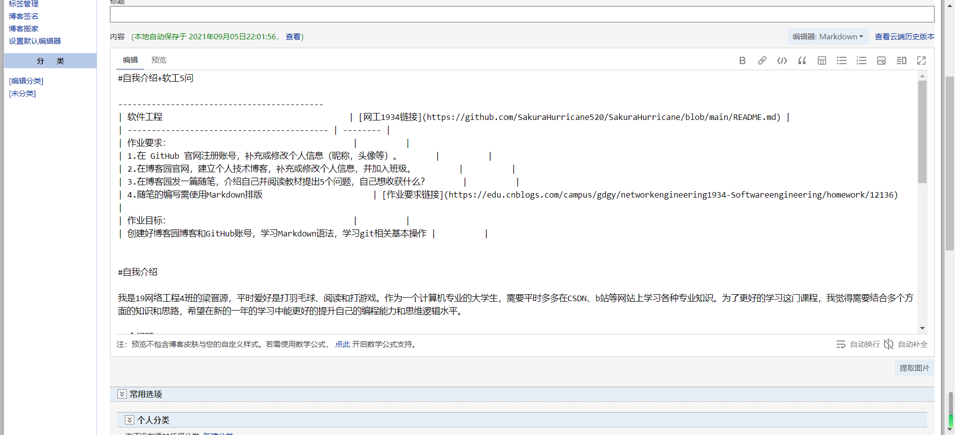Click the 作业目标: line in editor
Viewport: 955px width, 435px height.
coord(147,220)
